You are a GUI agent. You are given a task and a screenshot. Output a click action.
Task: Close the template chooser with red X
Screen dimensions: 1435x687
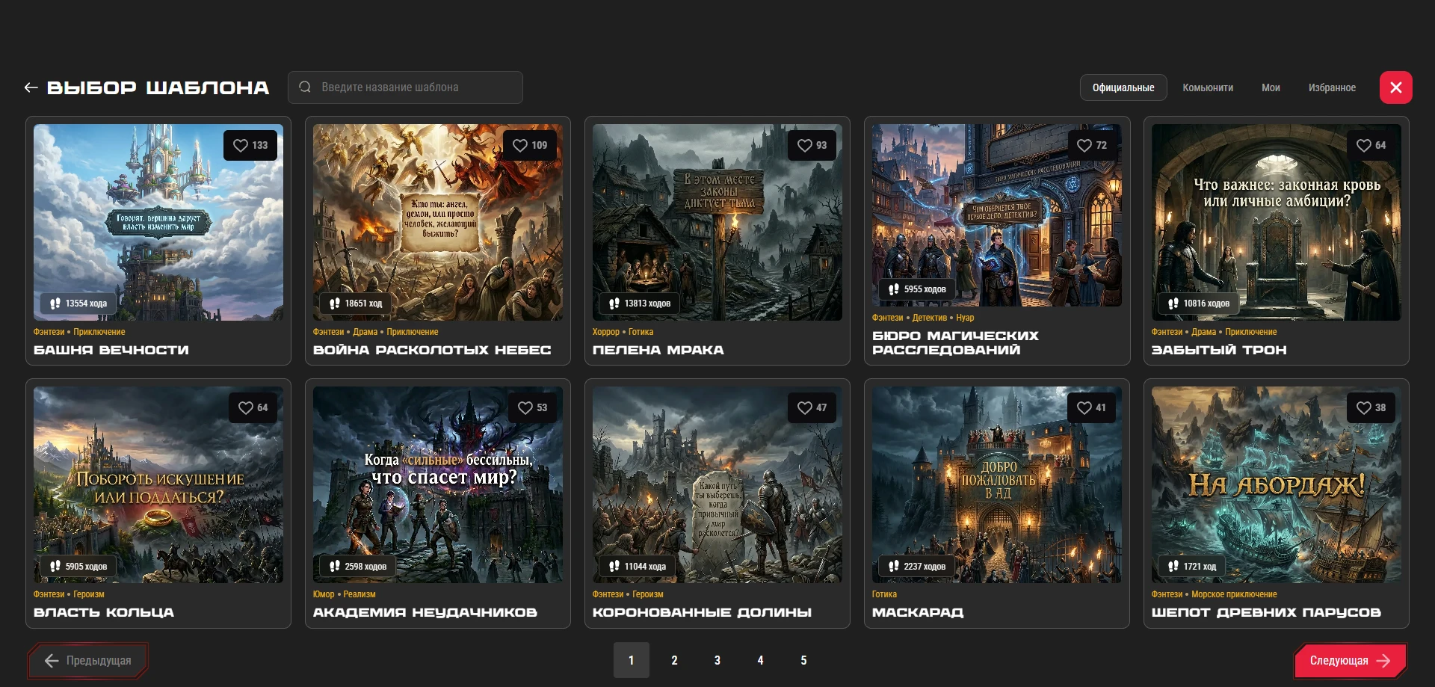coord(1395,87)
